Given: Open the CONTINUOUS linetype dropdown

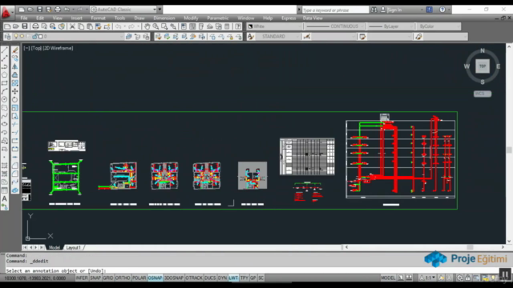Looking at the screenshot, I should (334, 26).
